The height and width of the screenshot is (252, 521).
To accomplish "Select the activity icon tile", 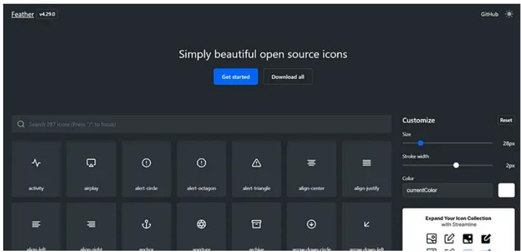I will point(36,169).
